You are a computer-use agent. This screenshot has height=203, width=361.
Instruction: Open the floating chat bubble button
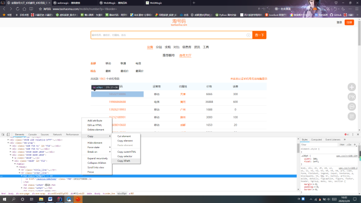tap(351, 106)
